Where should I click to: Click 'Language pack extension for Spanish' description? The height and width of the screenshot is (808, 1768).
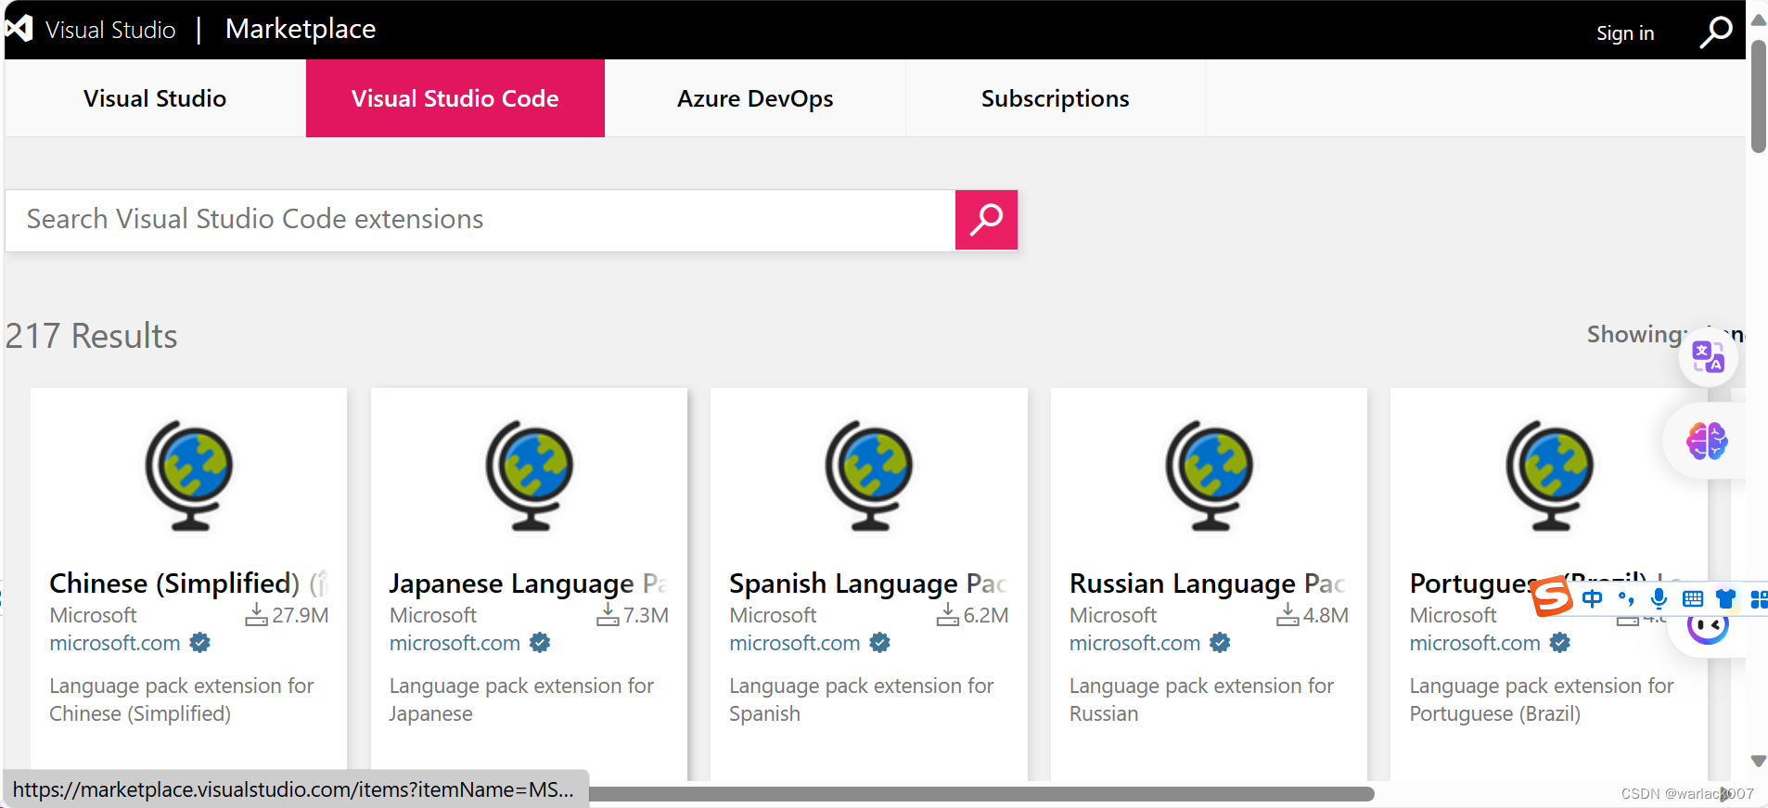861,699
